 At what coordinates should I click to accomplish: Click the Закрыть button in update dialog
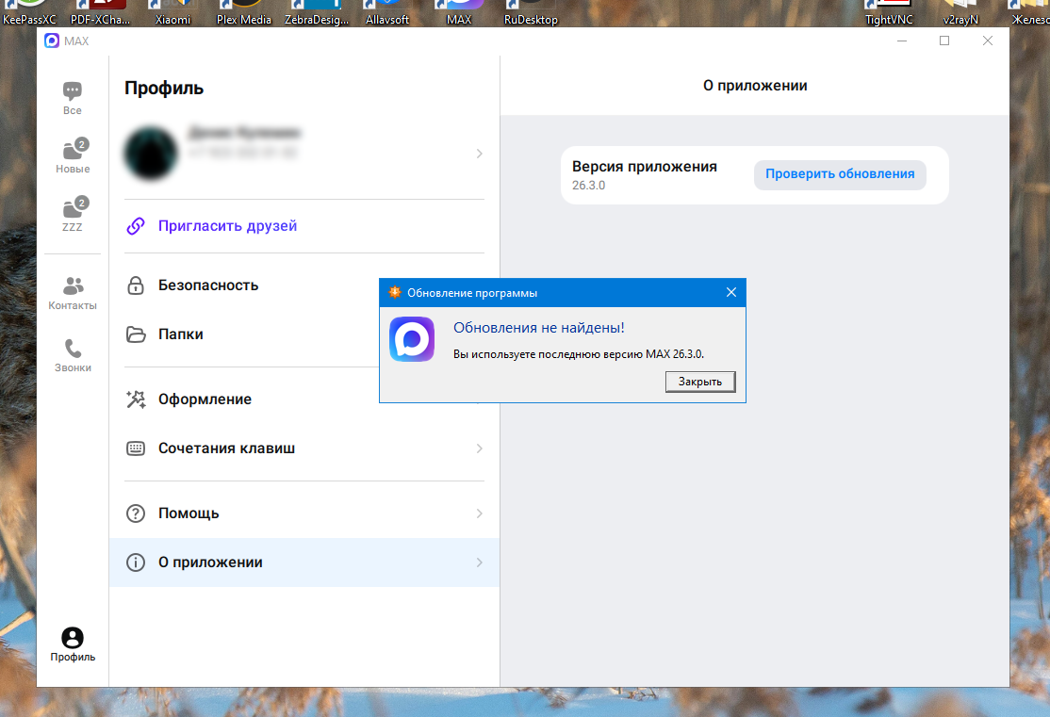click(699, 382)
